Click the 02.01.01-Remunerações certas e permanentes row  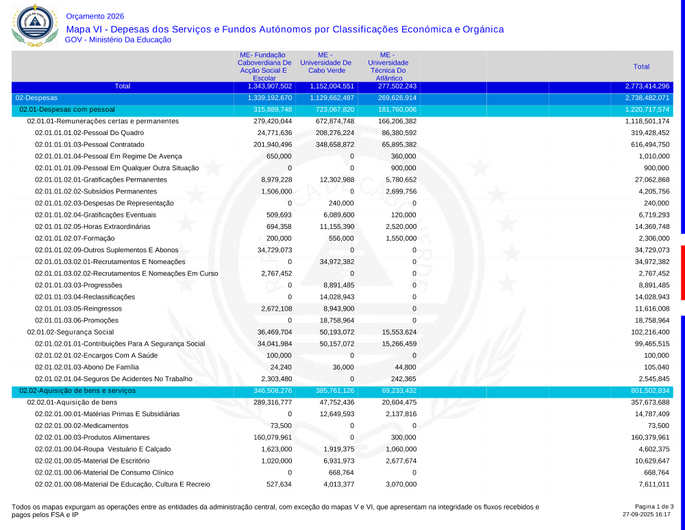(103, 121)
